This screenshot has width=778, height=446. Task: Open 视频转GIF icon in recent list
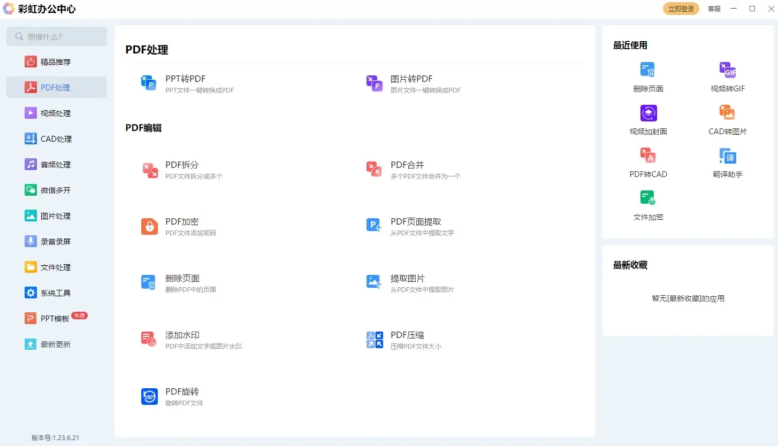coord(728,70)
